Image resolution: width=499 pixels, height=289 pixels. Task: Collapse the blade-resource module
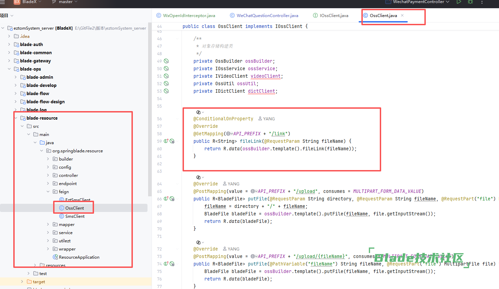16,118
